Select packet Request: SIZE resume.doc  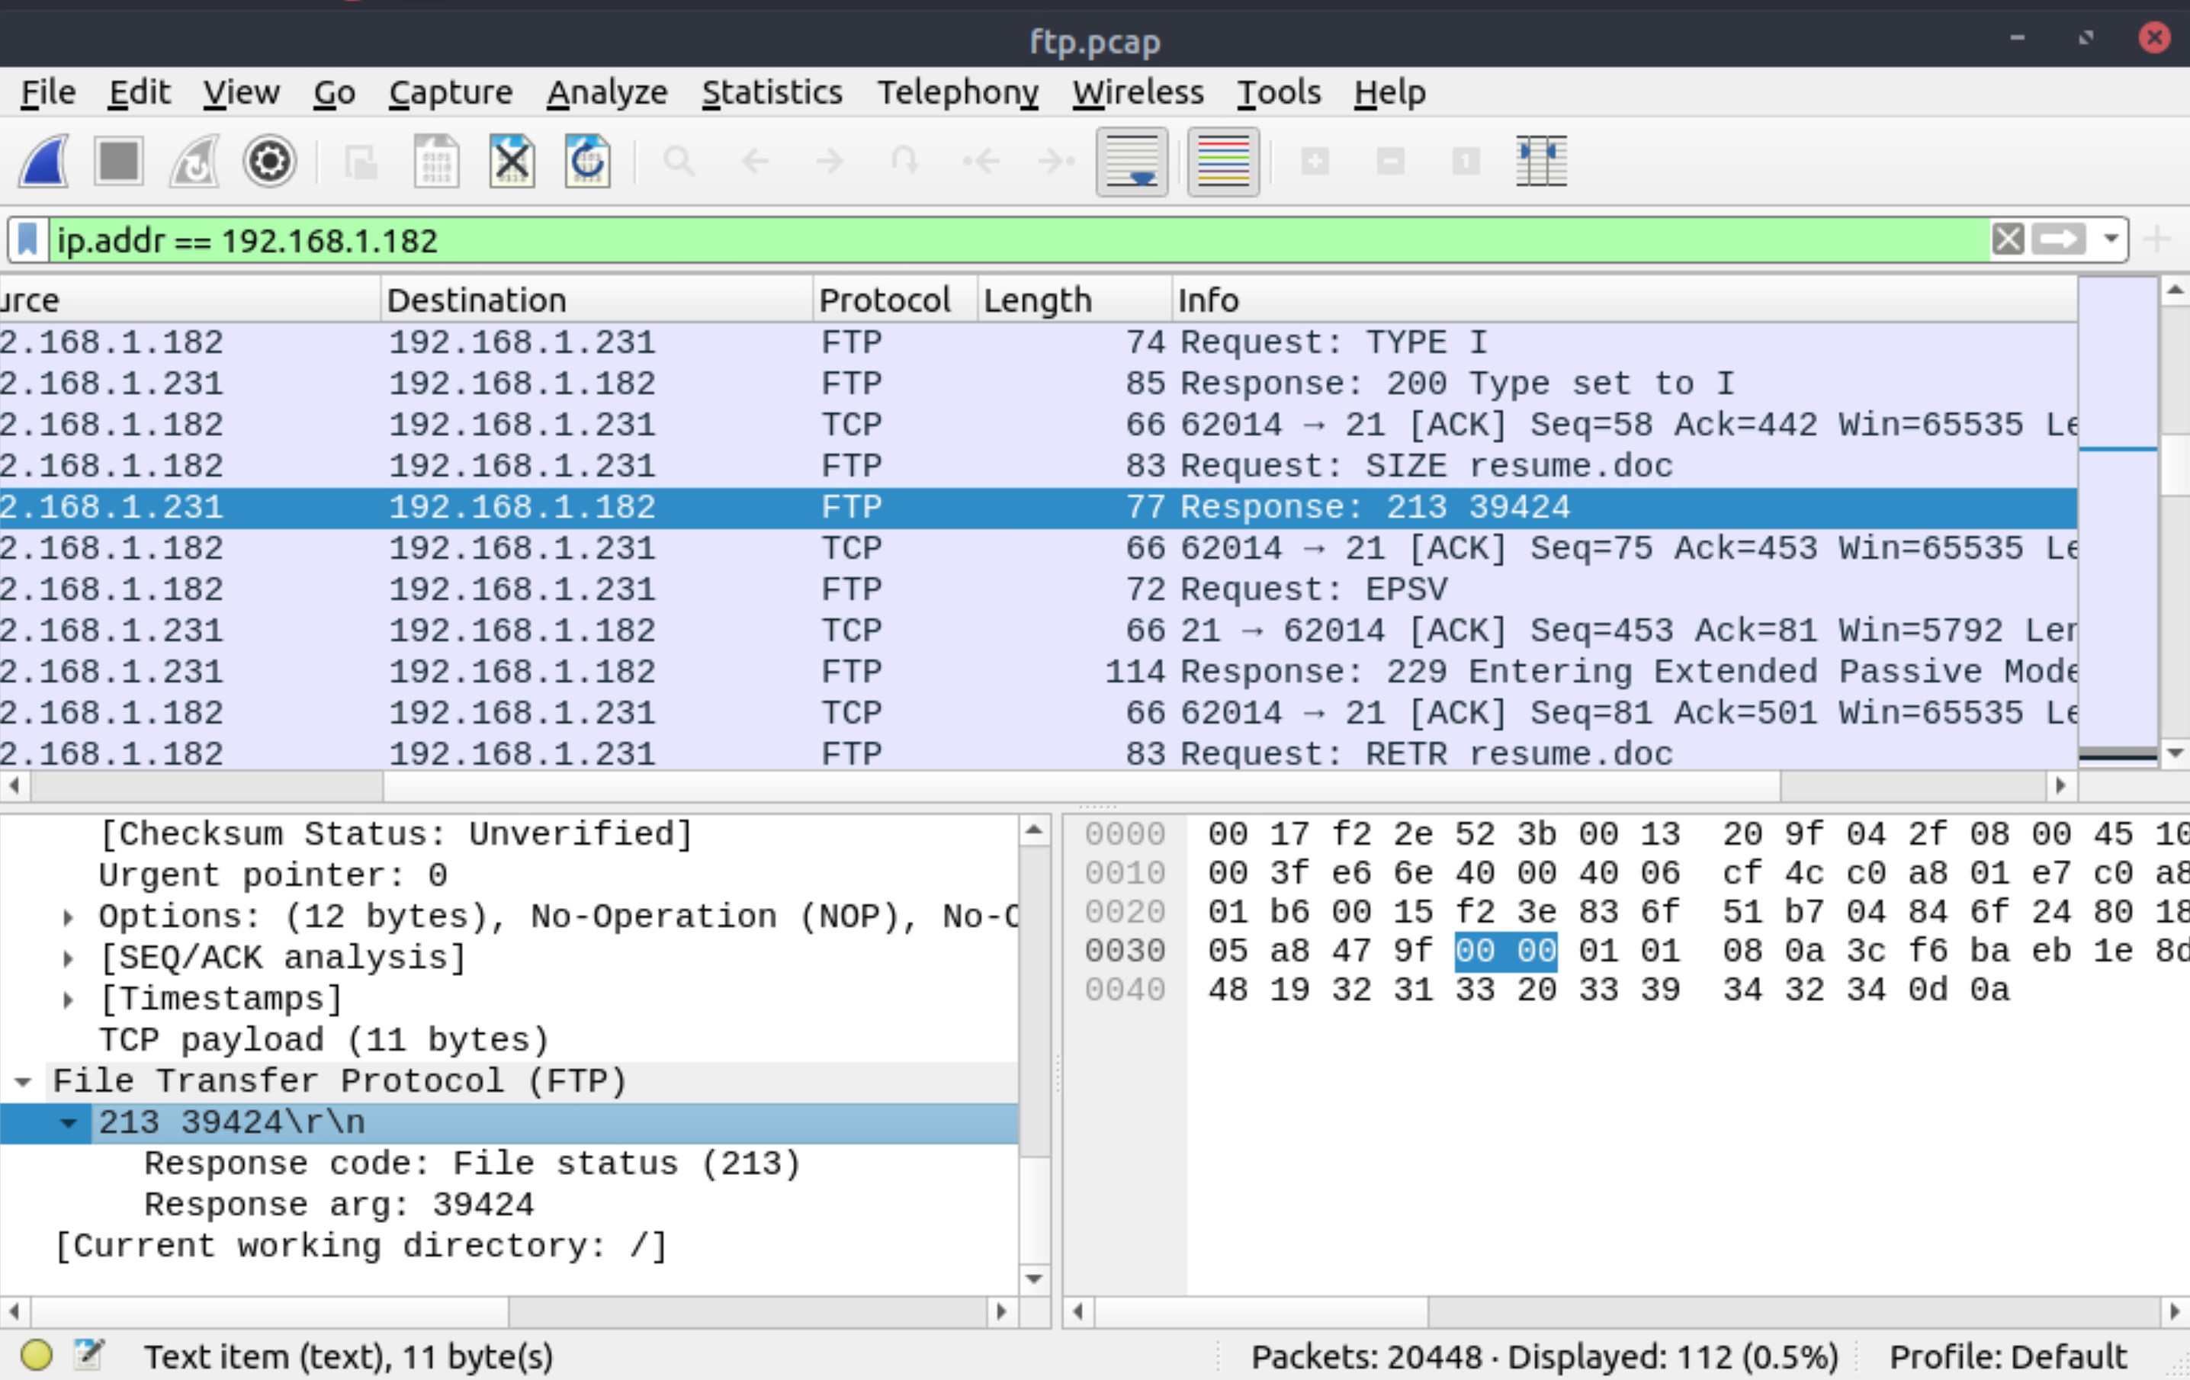coord(1039,467)
